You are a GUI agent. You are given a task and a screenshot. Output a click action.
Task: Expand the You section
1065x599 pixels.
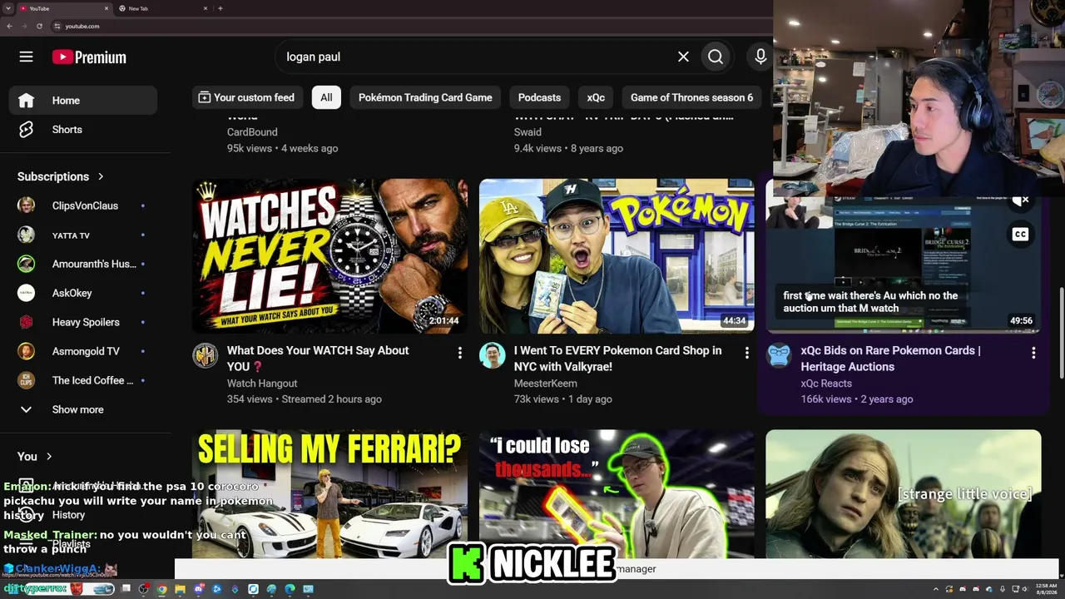coord(35,456)
